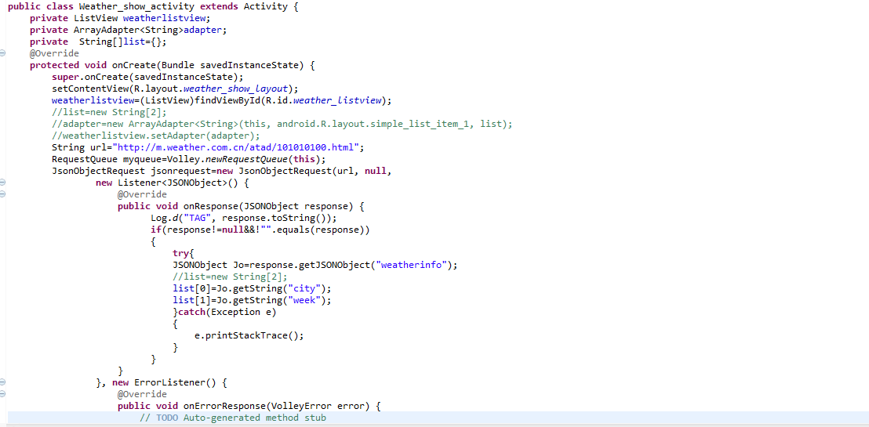This screenshot has height=427, width=869.
Task: Collapse fold marker beside new ErrorListener() line
Action: point(2,382)
